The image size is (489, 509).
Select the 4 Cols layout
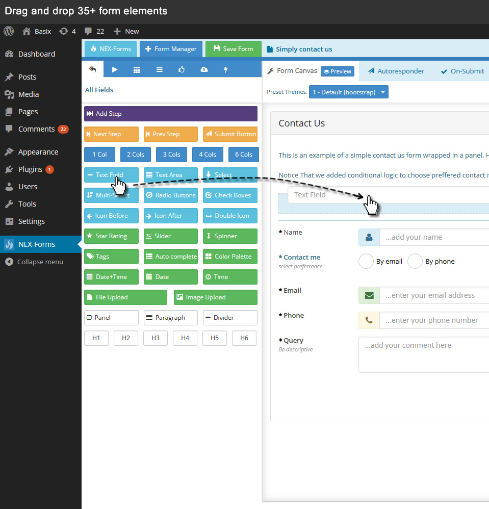tap(208, 155)
